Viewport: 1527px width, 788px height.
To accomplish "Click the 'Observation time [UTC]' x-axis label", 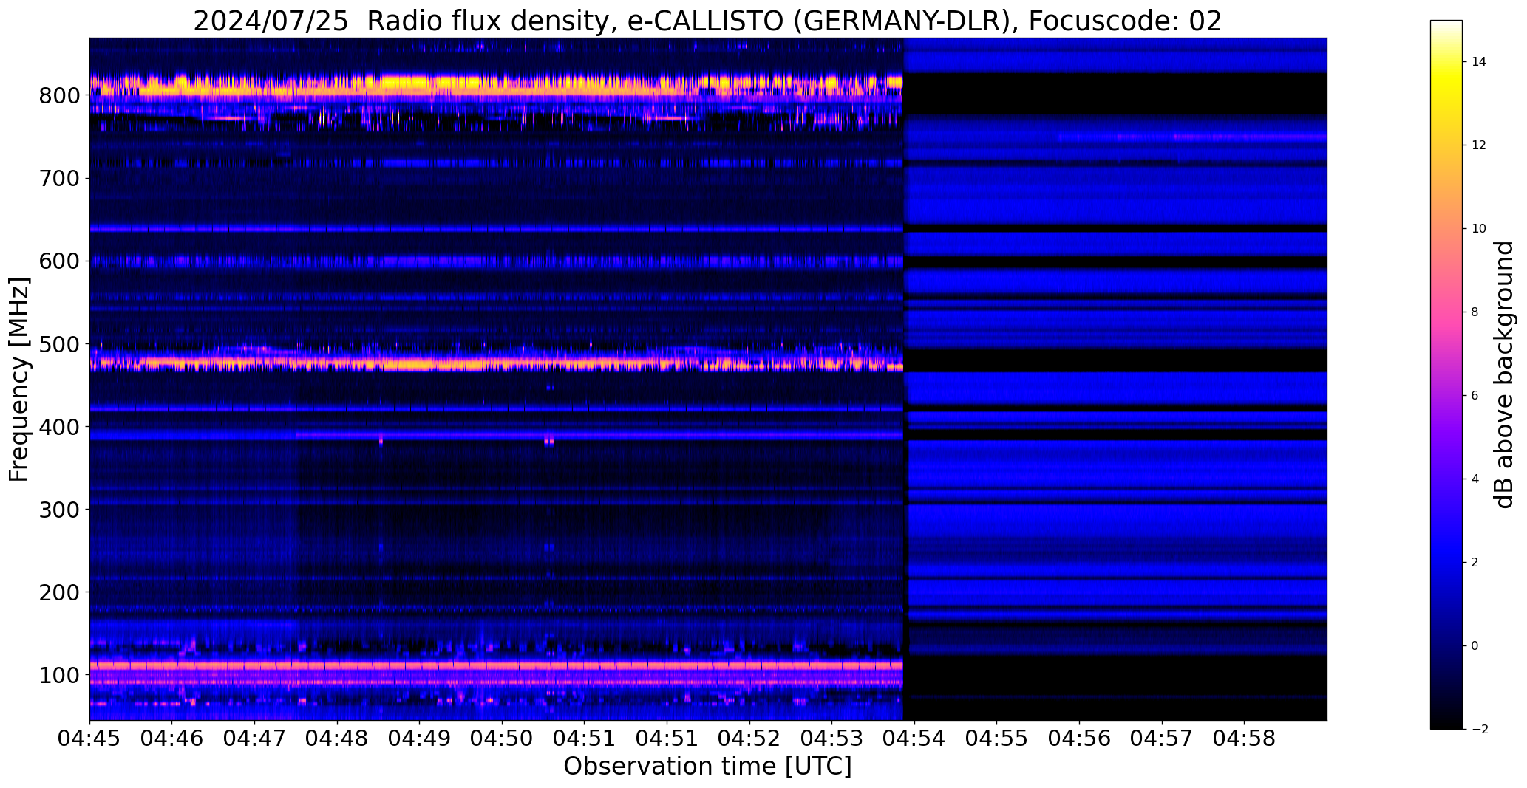I will pyautogui.click(x=707, y=767).
